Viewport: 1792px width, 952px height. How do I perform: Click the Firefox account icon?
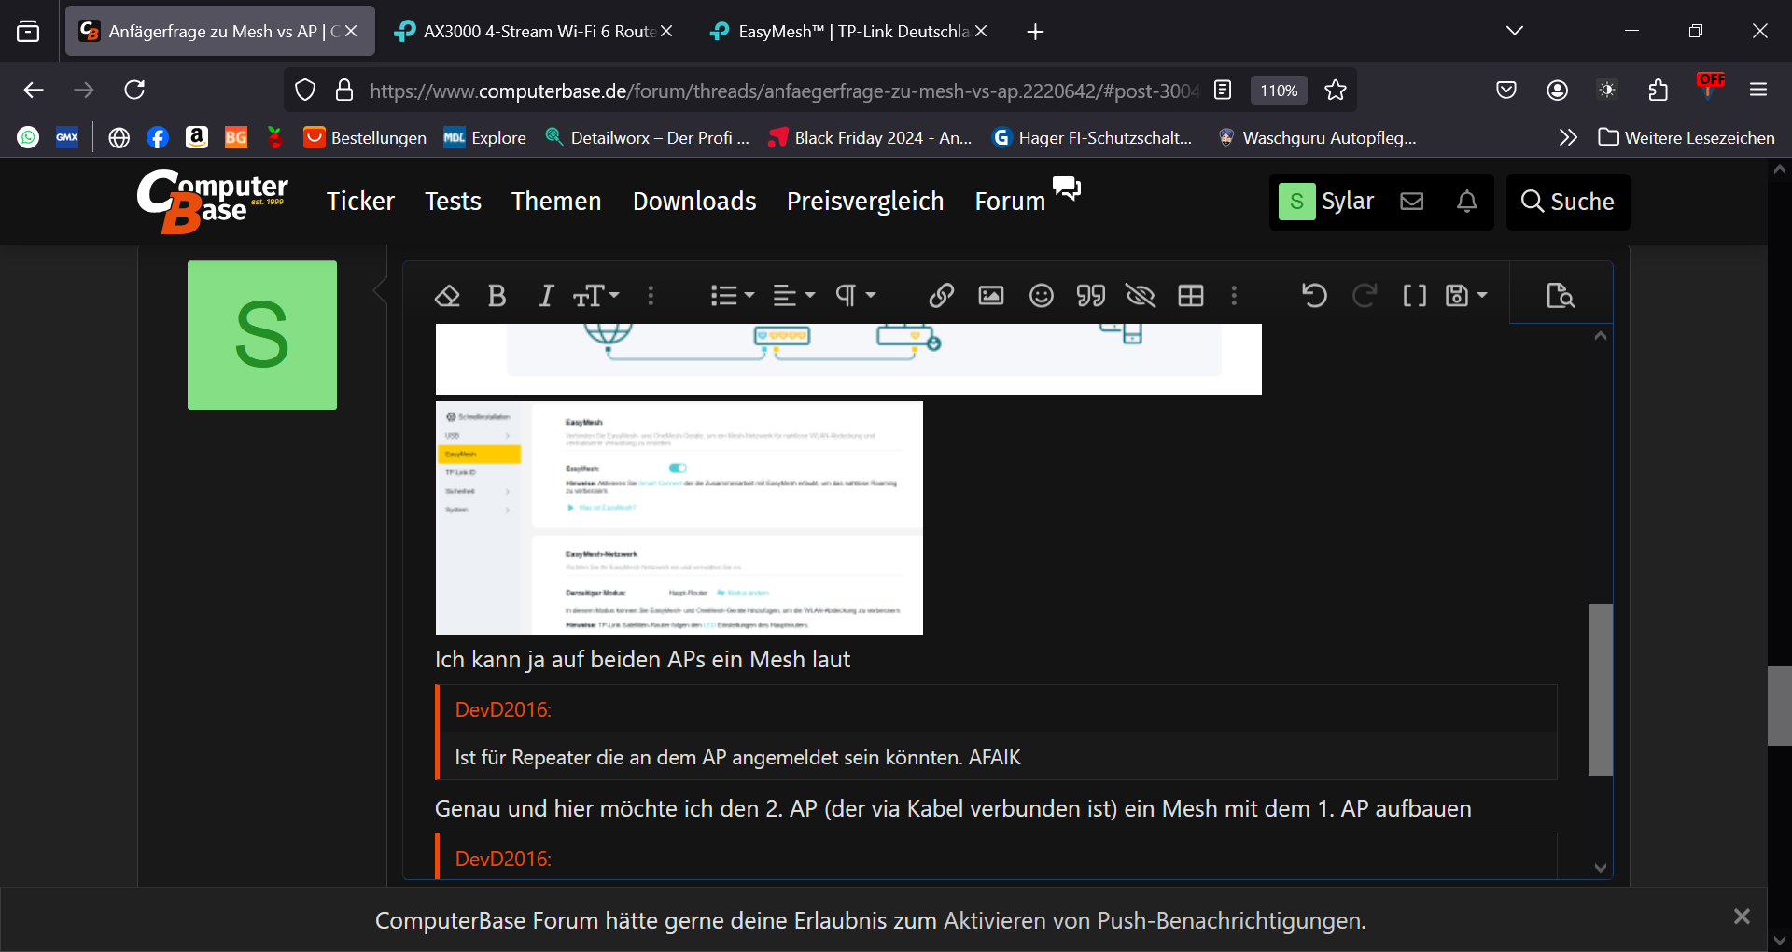[1557, 90]
